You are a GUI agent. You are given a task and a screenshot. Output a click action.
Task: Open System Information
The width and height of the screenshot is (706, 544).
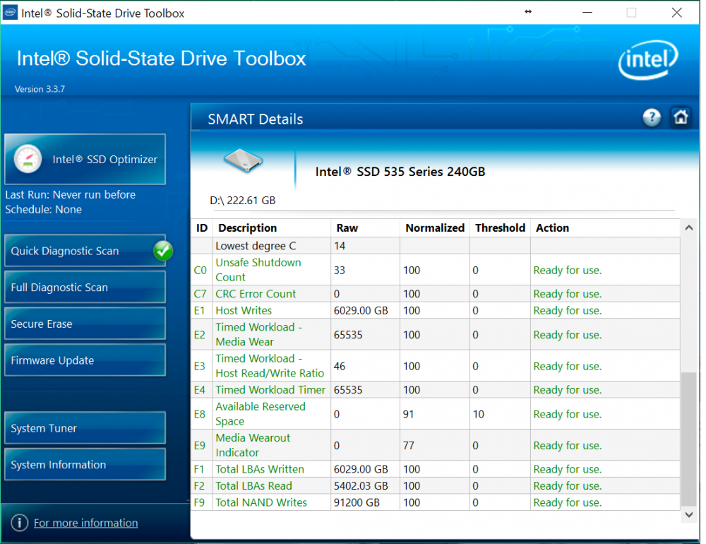85,464
